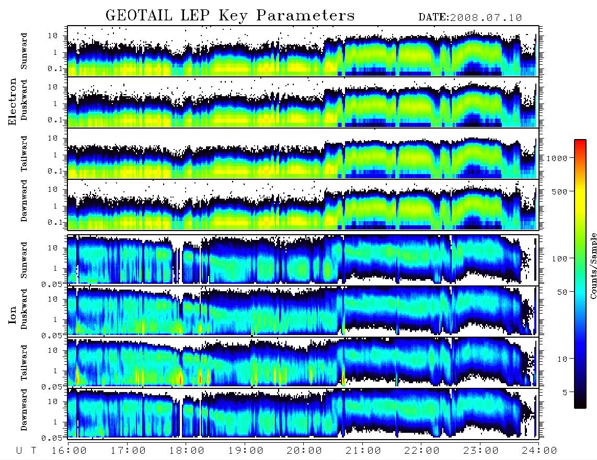The height and width of the screenshot is (460, 597).
Task: Click the "GEOTAIL LEP Key Parameters" title
Action: point(230,16)
